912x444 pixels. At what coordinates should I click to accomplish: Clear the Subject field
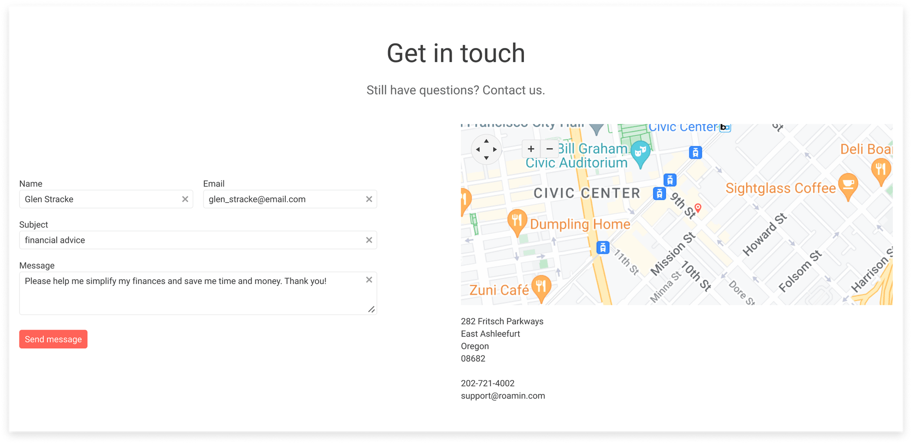click(369, 240)
